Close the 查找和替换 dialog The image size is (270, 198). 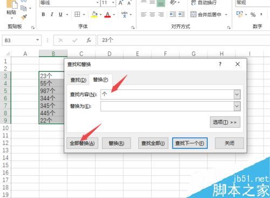coord(238,64)
